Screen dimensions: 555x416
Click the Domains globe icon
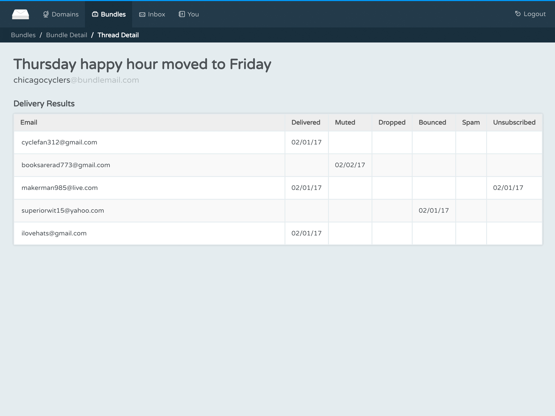(x=46, y=14)
